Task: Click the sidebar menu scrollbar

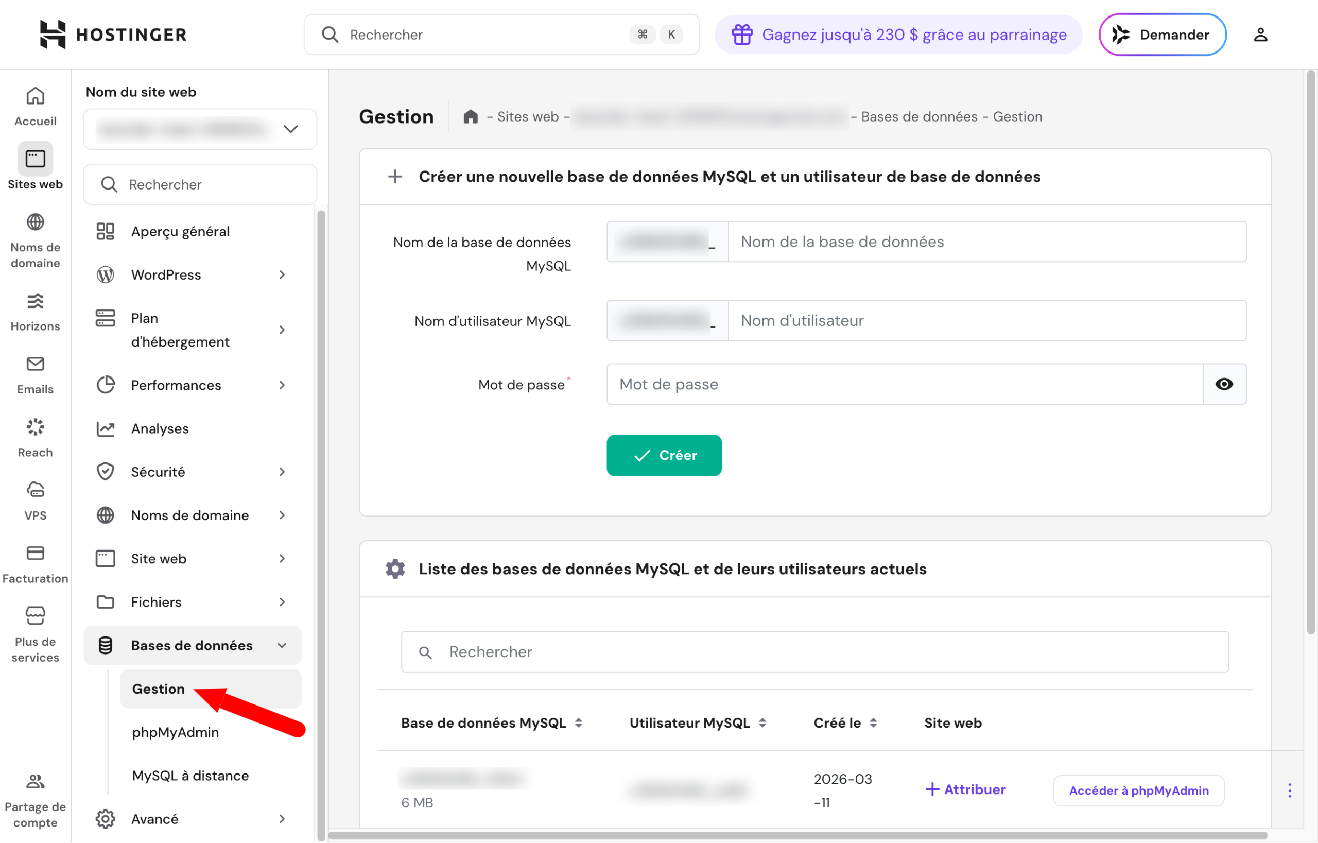Action: (x=321, y=525)
